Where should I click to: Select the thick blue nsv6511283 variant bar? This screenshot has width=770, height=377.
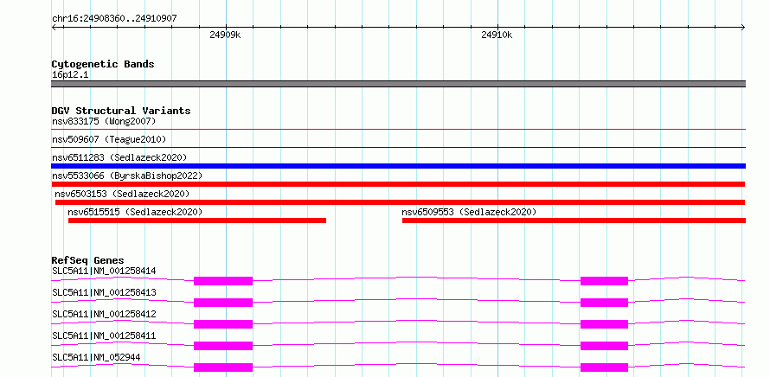pyautogui.click(x=398, y=166)
